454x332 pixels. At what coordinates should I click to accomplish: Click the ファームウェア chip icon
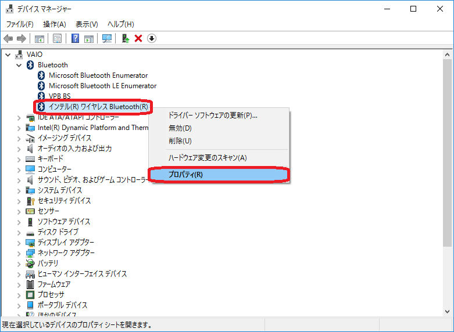tap(30, 284)
